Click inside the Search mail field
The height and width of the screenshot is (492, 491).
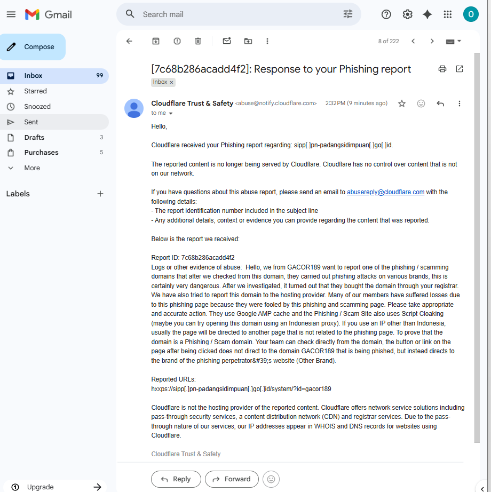tap(239, 14)
